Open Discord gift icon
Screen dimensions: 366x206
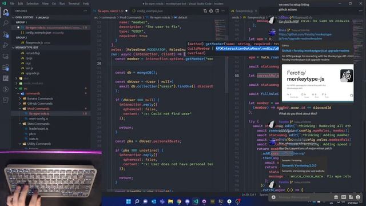[336, 197]
